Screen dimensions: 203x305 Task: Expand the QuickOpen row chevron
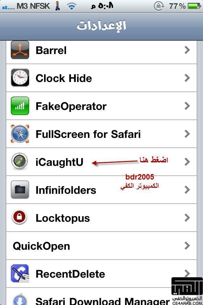[187, 246]
